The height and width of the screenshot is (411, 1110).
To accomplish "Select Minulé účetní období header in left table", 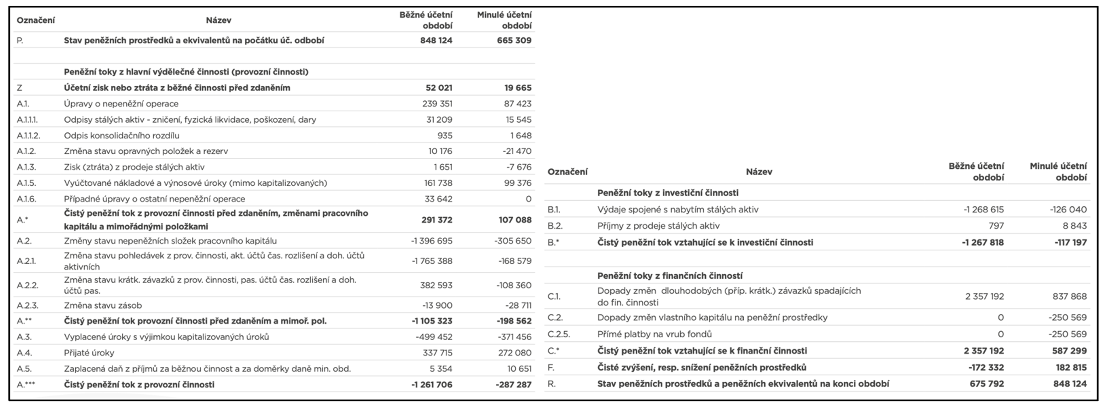I will 504,20.
